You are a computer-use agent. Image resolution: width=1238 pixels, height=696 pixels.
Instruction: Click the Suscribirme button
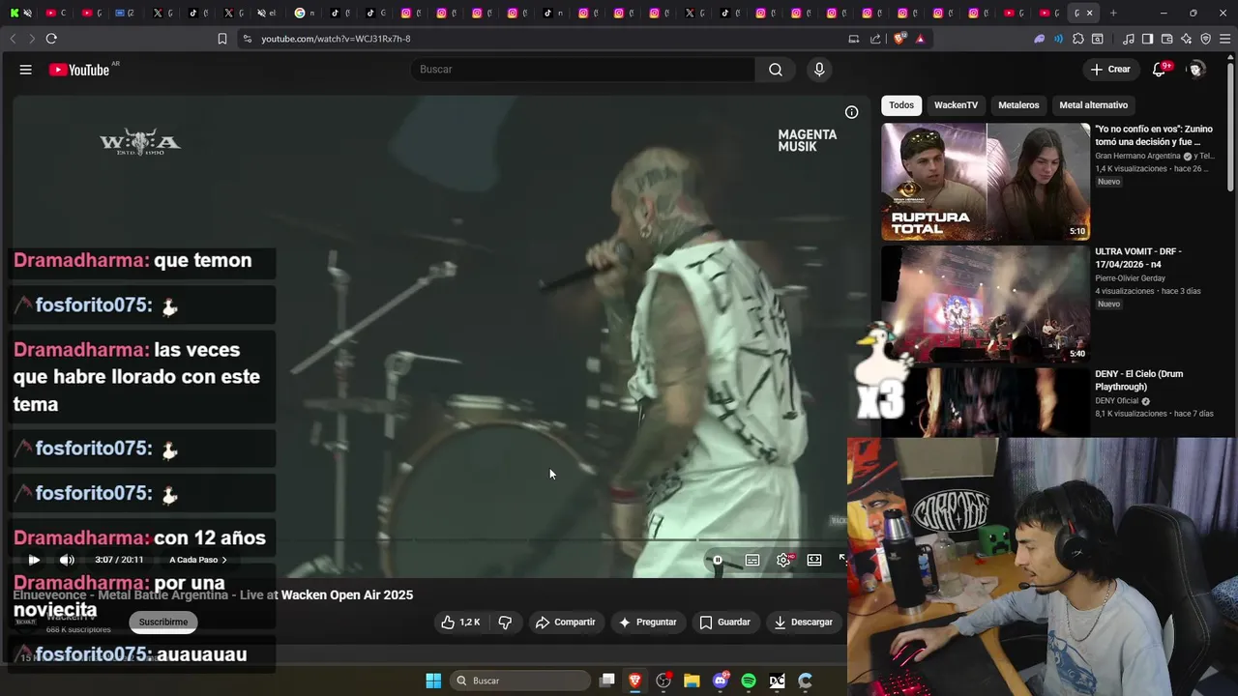(163, 623)
